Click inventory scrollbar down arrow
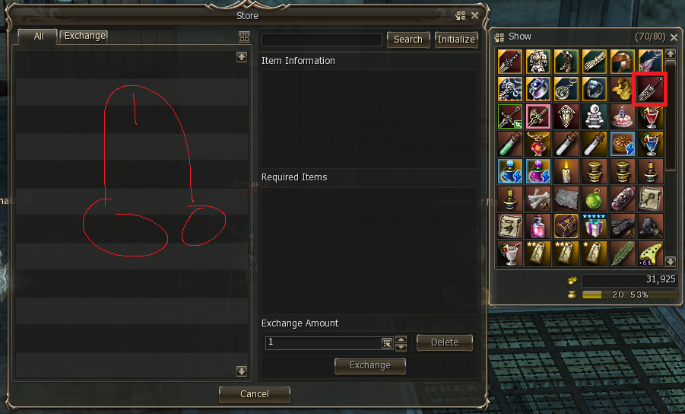685x414 pixels. (670, 262)
